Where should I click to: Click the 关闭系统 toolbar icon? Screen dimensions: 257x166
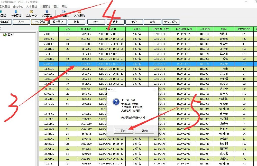click(79, 13)
